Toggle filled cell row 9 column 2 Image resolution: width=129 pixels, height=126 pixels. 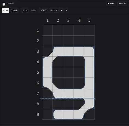(x=58, y=114)
